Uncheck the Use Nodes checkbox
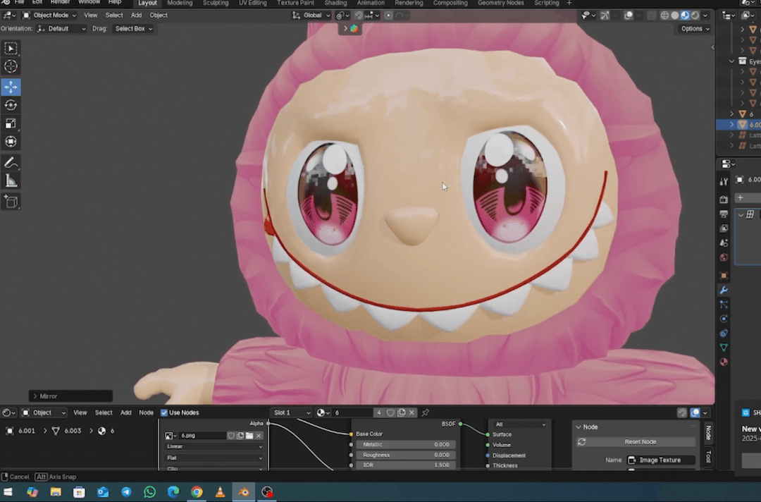This screenshot has height=502, width=761. pos(164,412)
